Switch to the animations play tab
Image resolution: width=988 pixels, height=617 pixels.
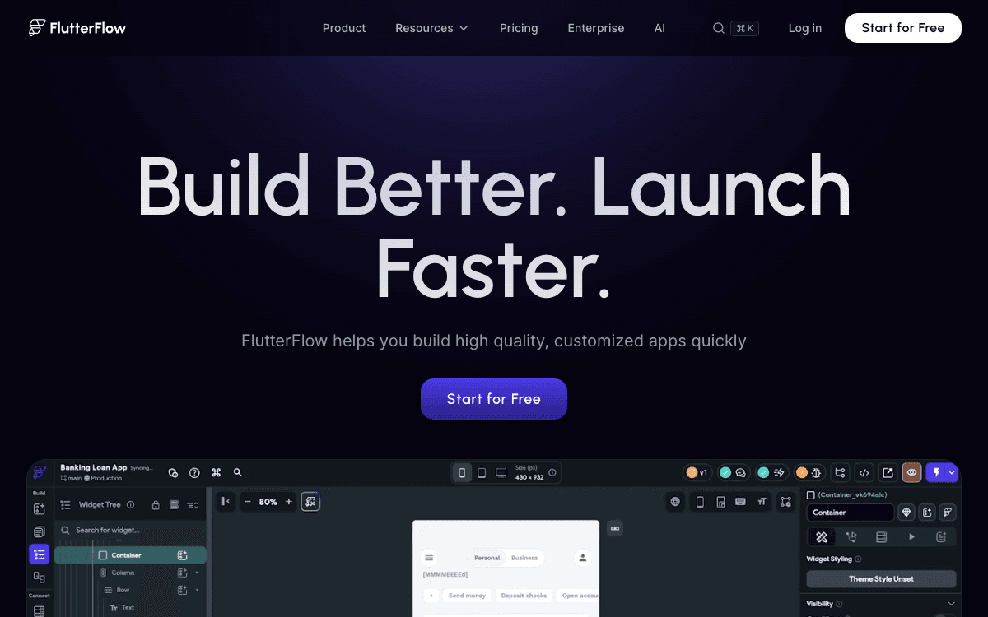click(911, 537)
